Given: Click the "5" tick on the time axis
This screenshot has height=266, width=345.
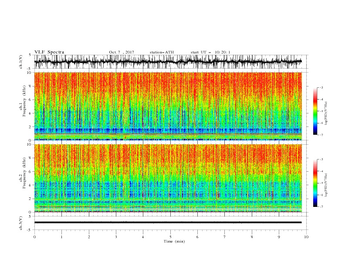Looking at the screenshot, I should [170, 237].
